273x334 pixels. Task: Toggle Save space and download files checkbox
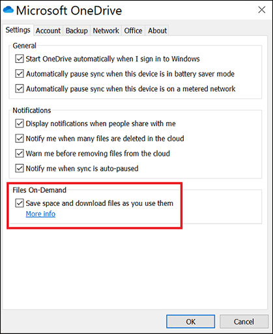coord(20,203)
